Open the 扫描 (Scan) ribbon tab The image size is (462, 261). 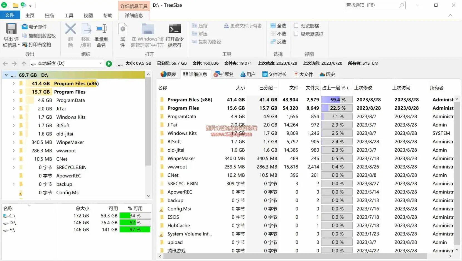tap(49, 15)
